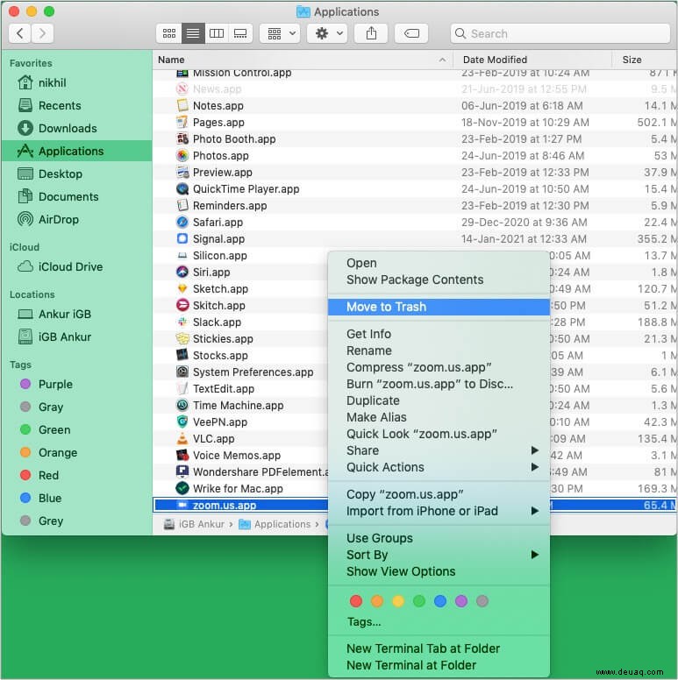Open the group-by dropdown in the toolbar
This screenshot has width=678, height=680.
click(x=280, y=33)
